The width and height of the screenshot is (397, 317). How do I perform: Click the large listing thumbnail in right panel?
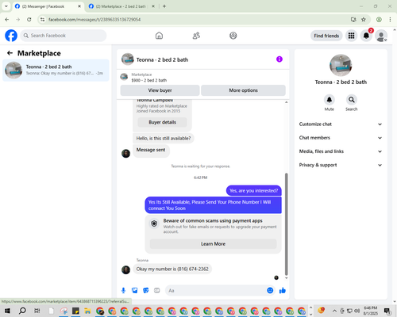[341, 66]
